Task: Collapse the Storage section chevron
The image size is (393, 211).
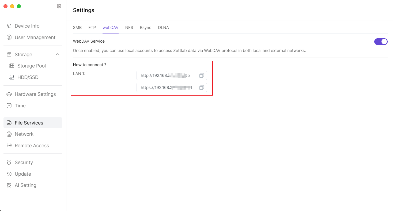Action: 57,54
